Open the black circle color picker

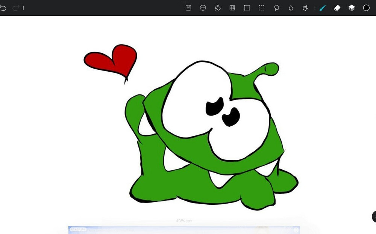tap(366, 8)
